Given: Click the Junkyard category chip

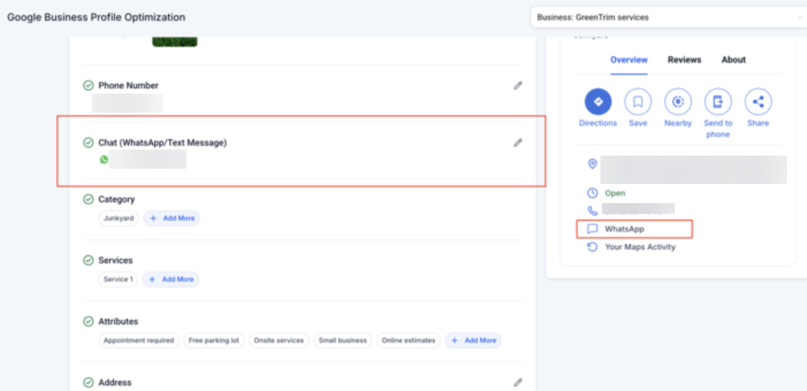Looking at the screenshot, I should tap(118, 219).
